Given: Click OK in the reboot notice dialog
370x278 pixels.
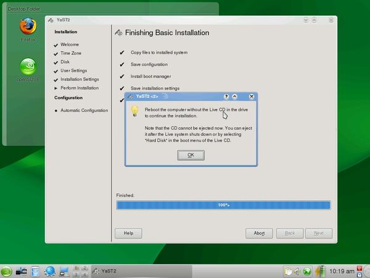Looking at the screenshot, I should click(x=191, y=155).
